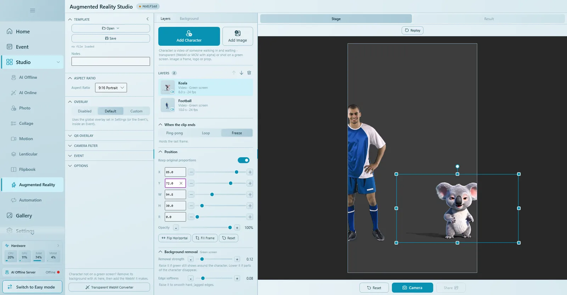Decrease width W with minus button
567x295 pixels.
point(191,194)
